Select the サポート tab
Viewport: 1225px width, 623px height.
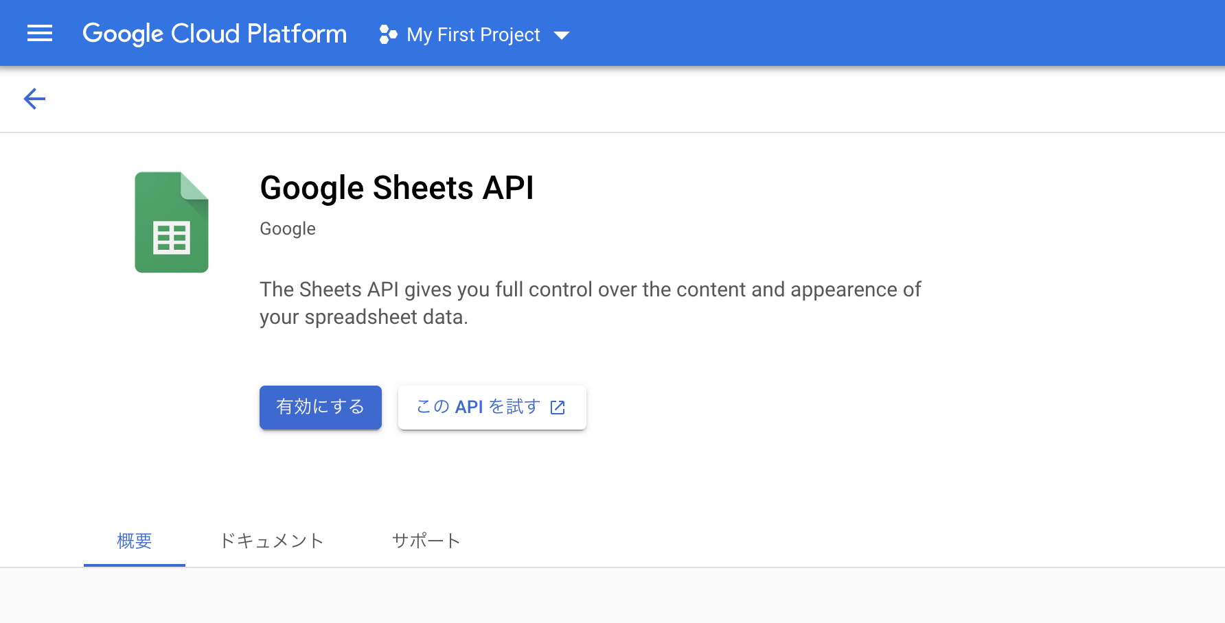click(x=426, y=541)
